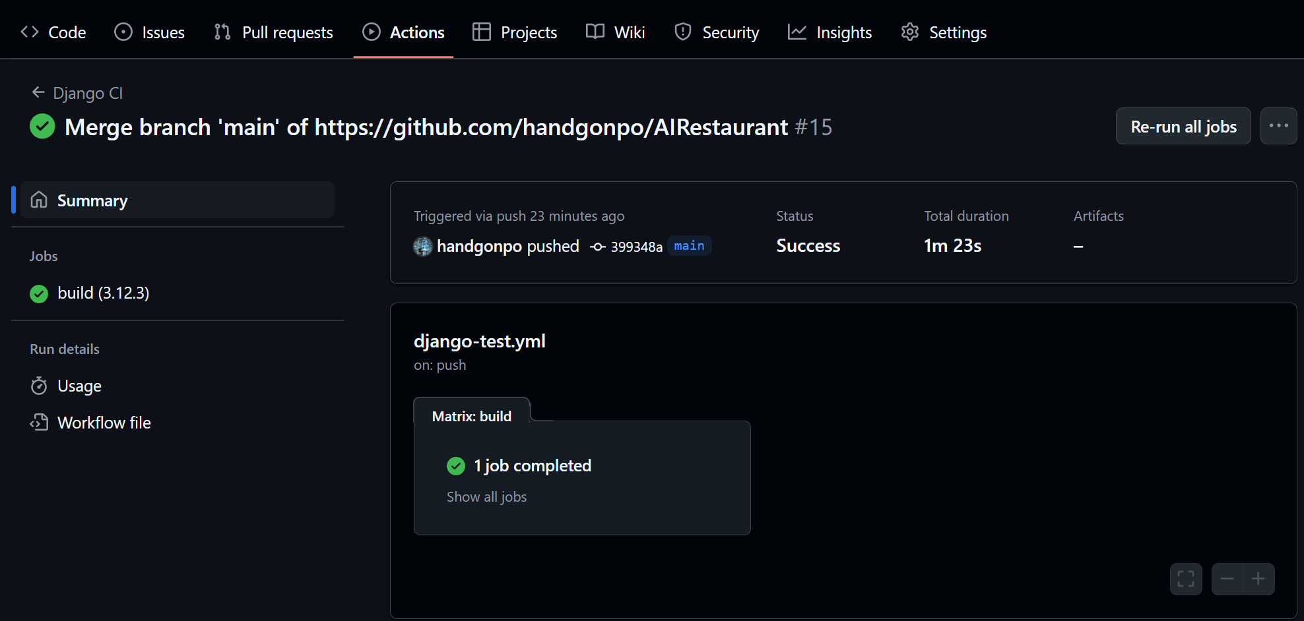1304x621 pixels.
Task: Click the Workflow file icon in sidebar
Action: pos(39,423)
